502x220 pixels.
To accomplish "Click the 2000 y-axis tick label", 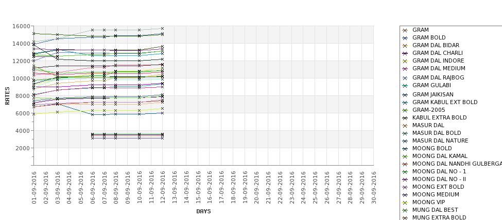I will pos(23,148).
